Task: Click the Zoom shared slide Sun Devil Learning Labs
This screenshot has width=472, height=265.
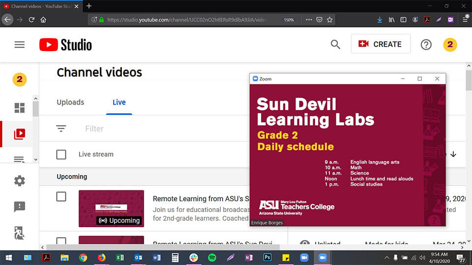Action: click(348, 155)
